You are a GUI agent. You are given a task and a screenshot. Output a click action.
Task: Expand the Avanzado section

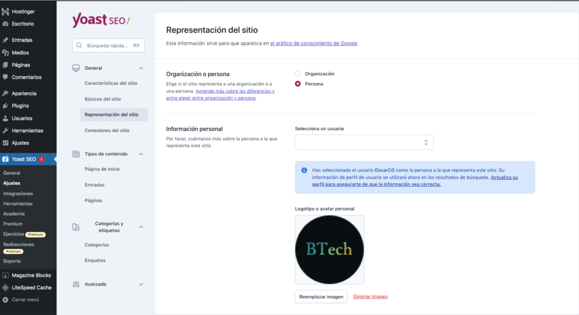pyautogui.click(x=141, y=284)
